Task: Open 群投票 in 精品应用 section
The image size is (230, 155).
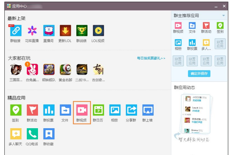Action: pyautogui.click(x=49, y=110)
